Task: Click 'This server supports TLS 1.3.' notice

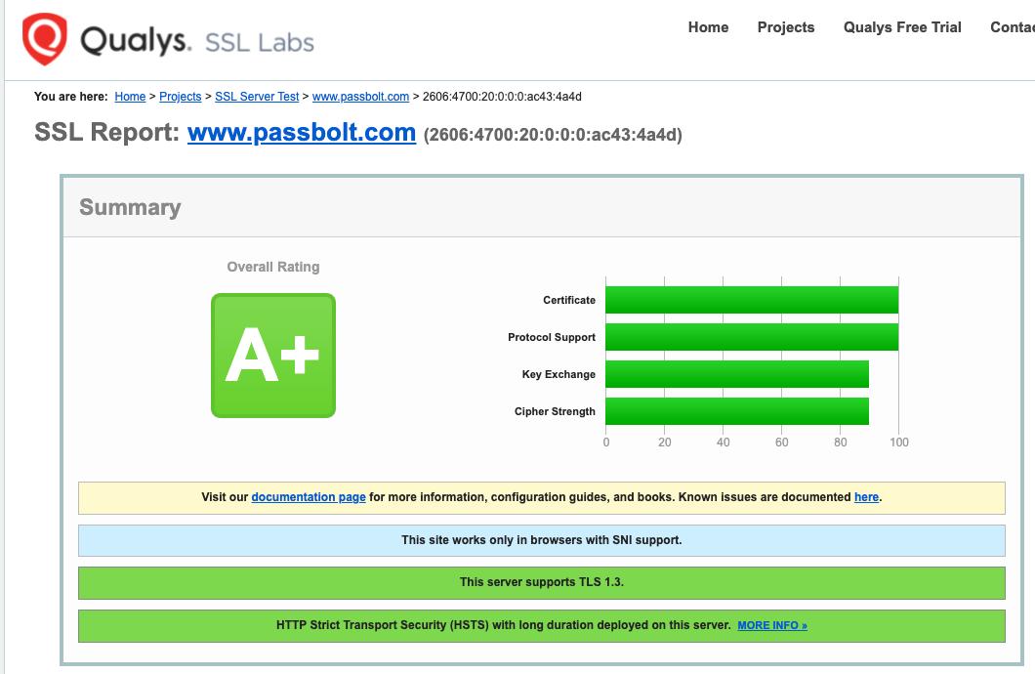Action: pyautogui.click(x=541, y=582)
